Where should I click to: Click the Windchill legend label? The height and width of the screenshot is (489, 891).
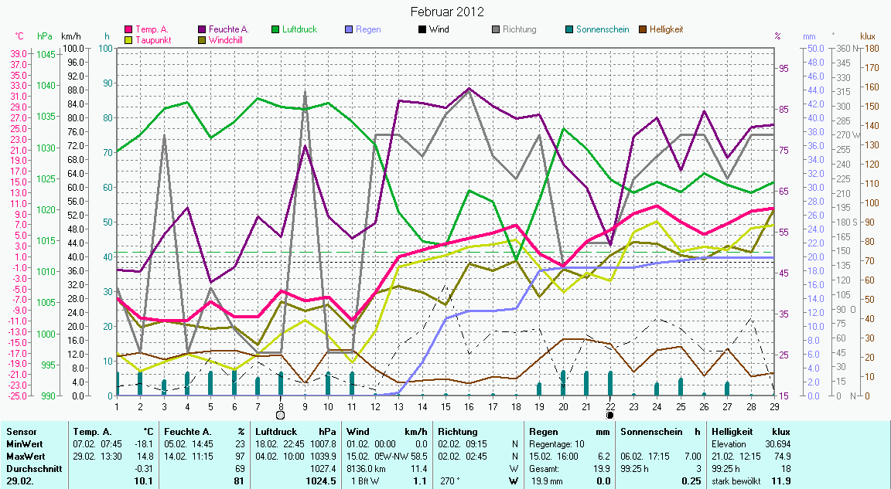[229, 39]
